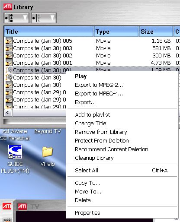Screen dimensions: 180x222
Task: Click the red ATI icon in bottom-left corner
Action: (x=7, y=206)
